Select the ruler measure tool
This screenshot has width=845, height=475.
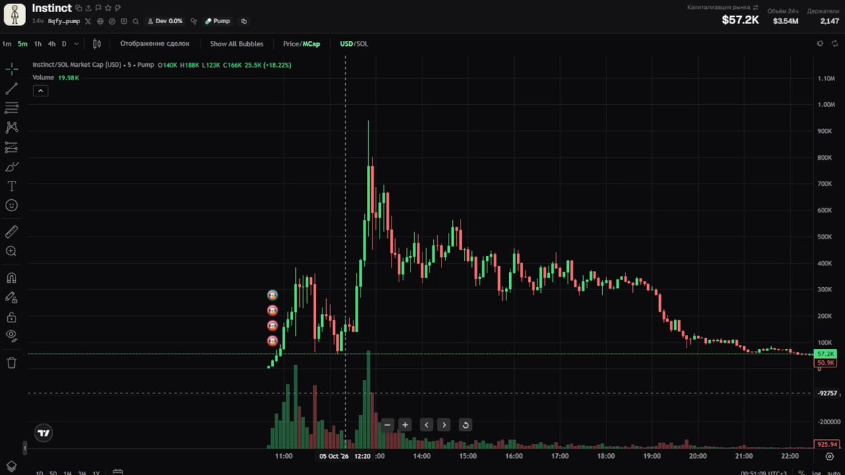point(11,232)
